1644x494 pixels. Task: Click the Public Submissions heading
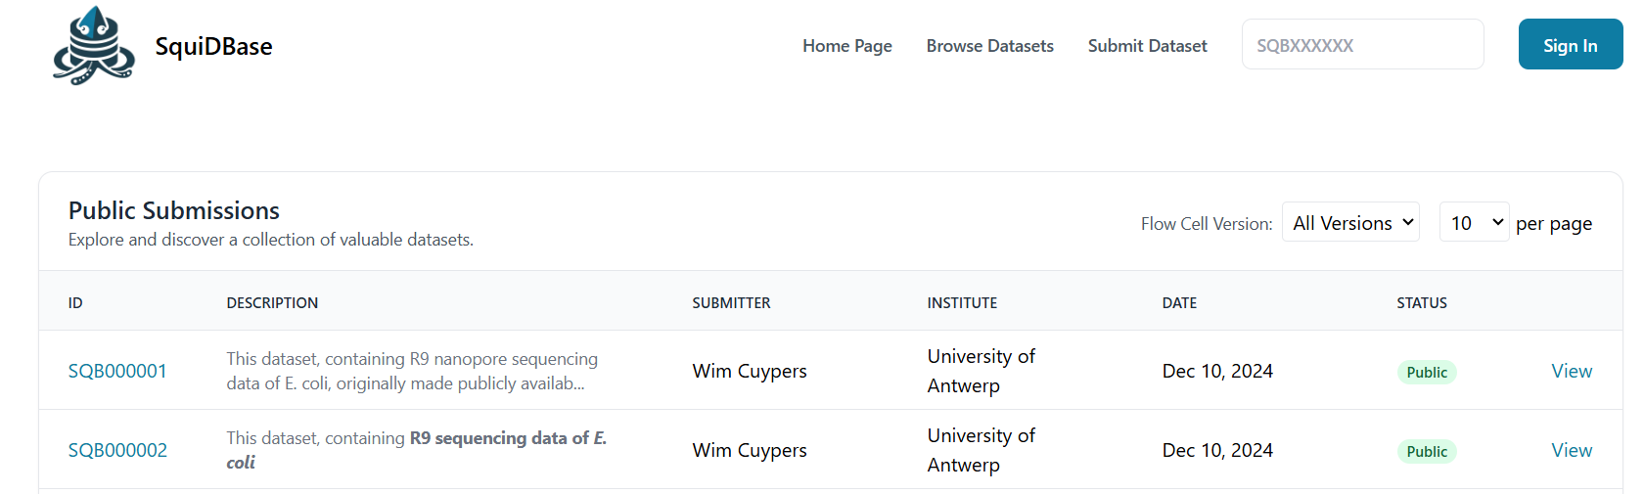pyautogui.click(x=174, y=210)
